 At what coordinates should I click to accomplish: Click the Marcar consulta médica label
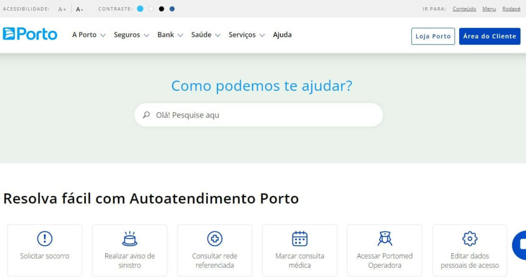click(299, 261)
